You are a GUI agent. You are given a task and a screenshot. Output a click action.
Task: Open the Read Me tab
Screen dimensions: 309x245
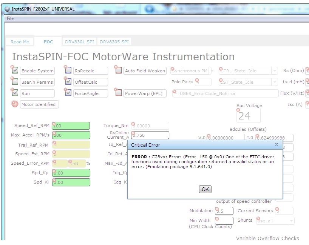coord(20,42)
